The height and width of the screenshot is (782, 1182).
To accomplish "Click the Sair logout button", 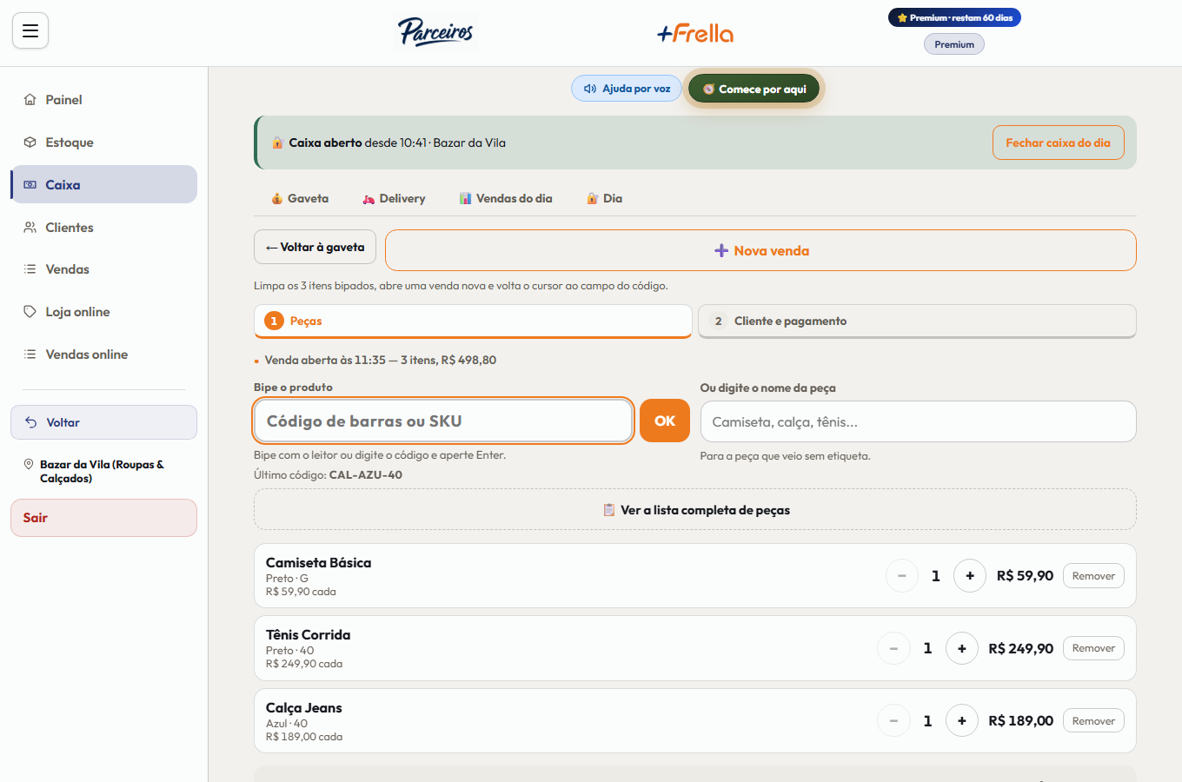I will 103,518.
